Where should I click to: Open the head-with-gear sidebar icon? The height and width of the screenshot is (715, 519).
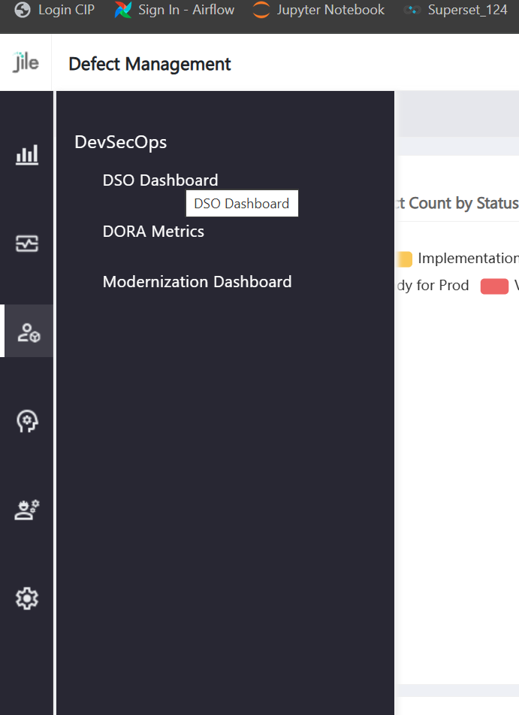(x=27, y=421)
